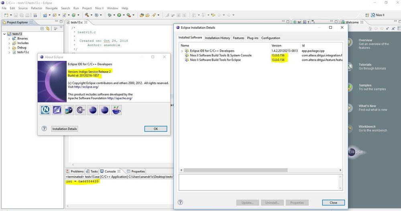Click the teacup feature icon in About dialog
This screenshot has height=211, width=401.
(116, 110)
